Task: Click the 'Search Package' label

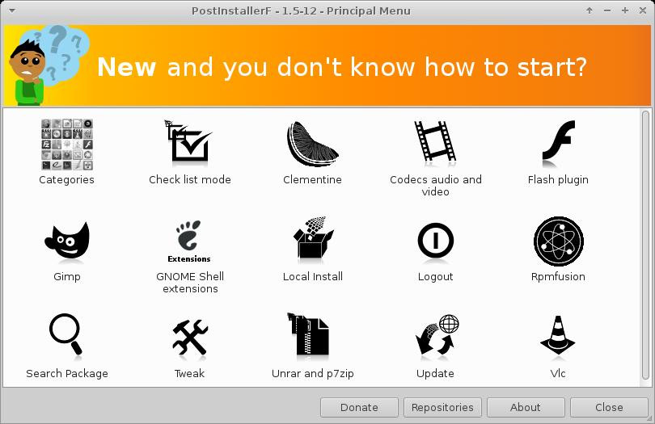Action: coord(67,373)
